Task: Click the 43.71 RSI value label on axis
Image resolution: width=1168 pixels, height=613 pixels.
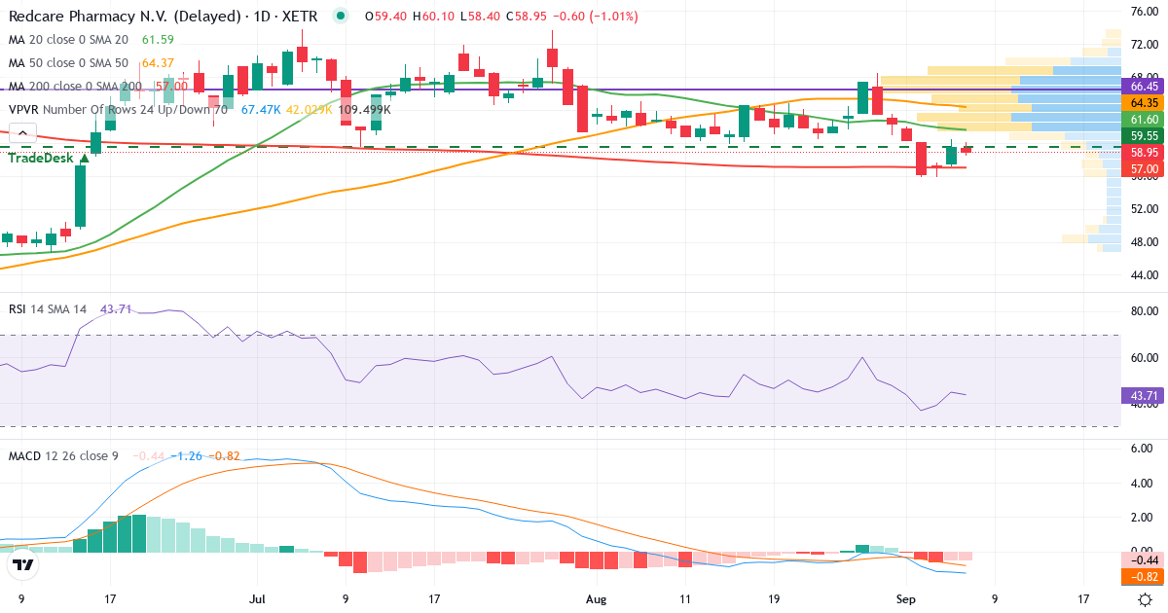Action: (1143, 396)
